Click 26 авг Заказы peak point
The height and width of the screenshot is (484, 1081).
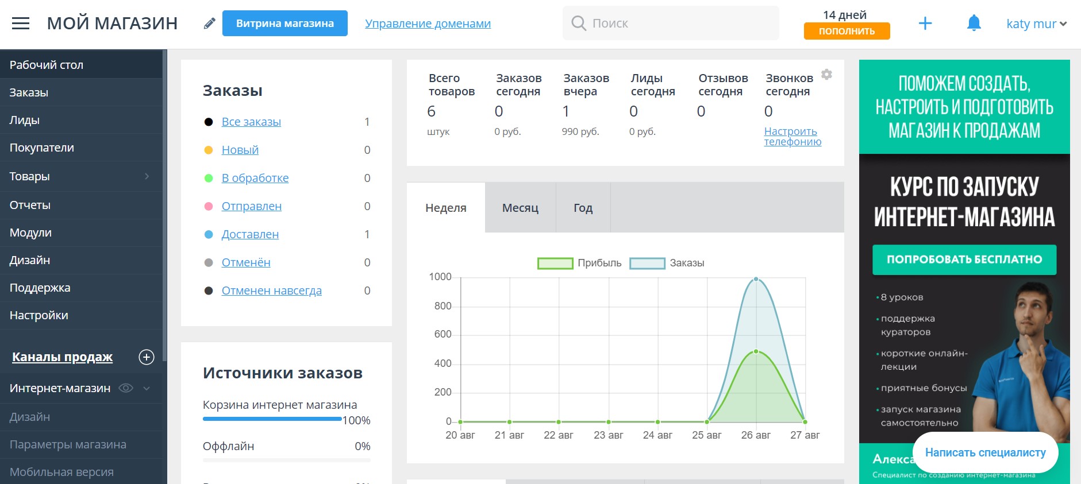pyautogui.click(x=756, y=279)
